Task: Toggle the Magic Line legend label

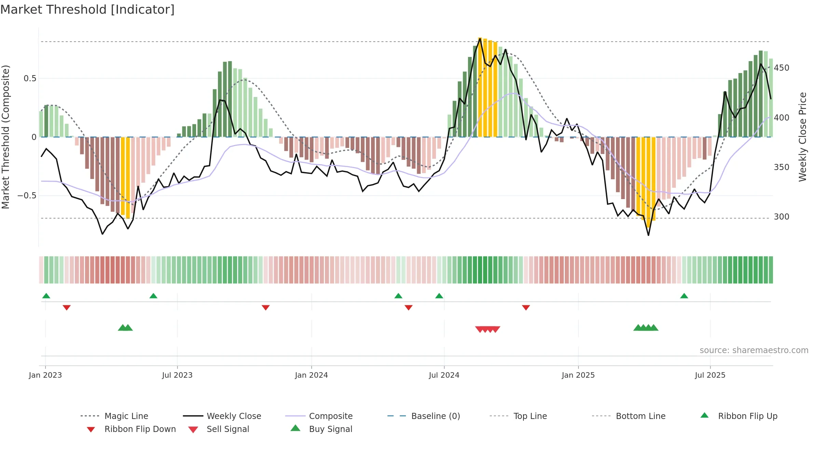Action: (126, 416)
